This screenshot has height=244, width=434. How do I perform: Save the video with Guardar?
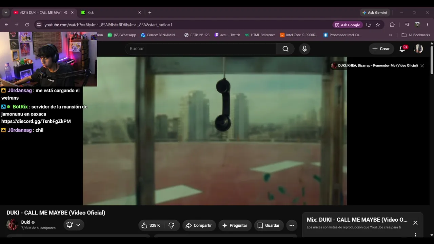point(269,225)
